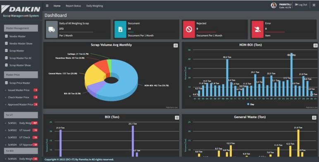Select the red Hazardous Waste pie slice
Image resolution: width=319 pixels, height=162 pixels.
tap(102, 66)
